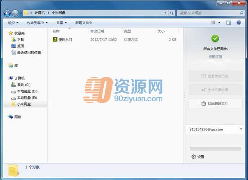The height and width of the screenshot is (180, 248).
Task: Open the help question mark icon
Action: (239, 22)
